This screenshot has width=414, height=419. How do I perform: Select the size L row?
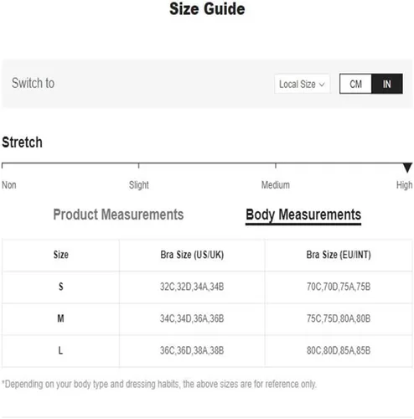207,350
